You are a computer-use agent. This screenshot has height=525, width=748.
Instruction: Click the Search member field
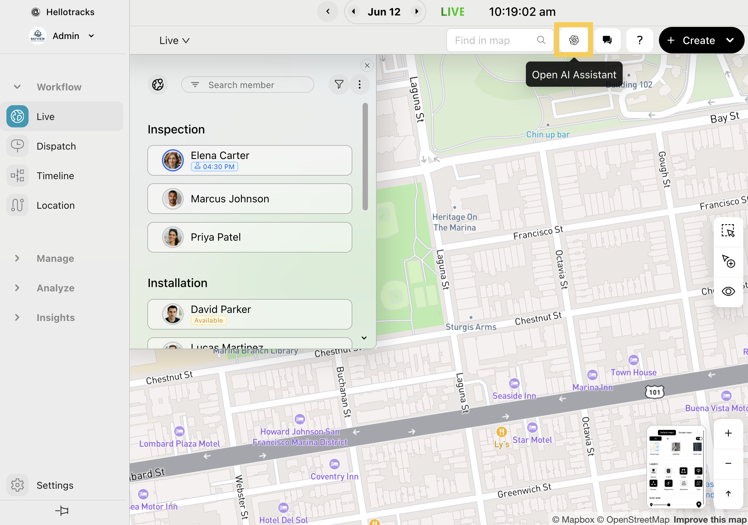[x=247, y=85]
